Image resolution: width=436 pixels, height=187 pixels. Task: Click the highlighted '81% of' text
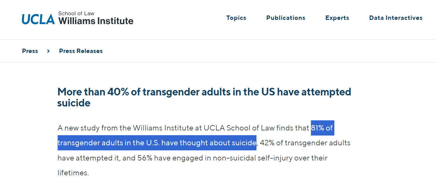pos(322,128)
